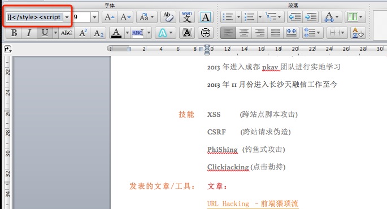
Task: Open the phonetic guide (wen) tool
Action: pos(187,17)
